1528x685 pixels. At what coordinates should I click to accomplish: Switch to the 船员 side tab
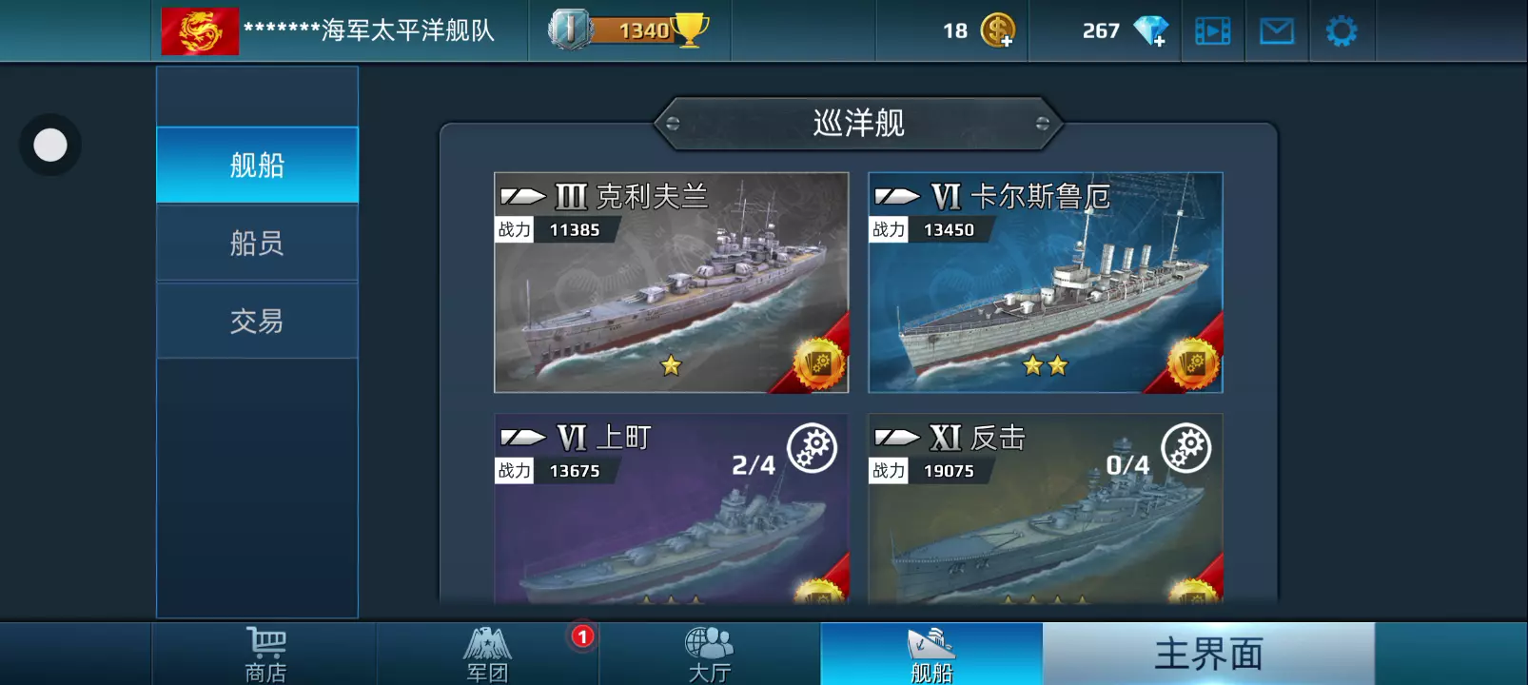pyautogui.click(x=257, y=243)
